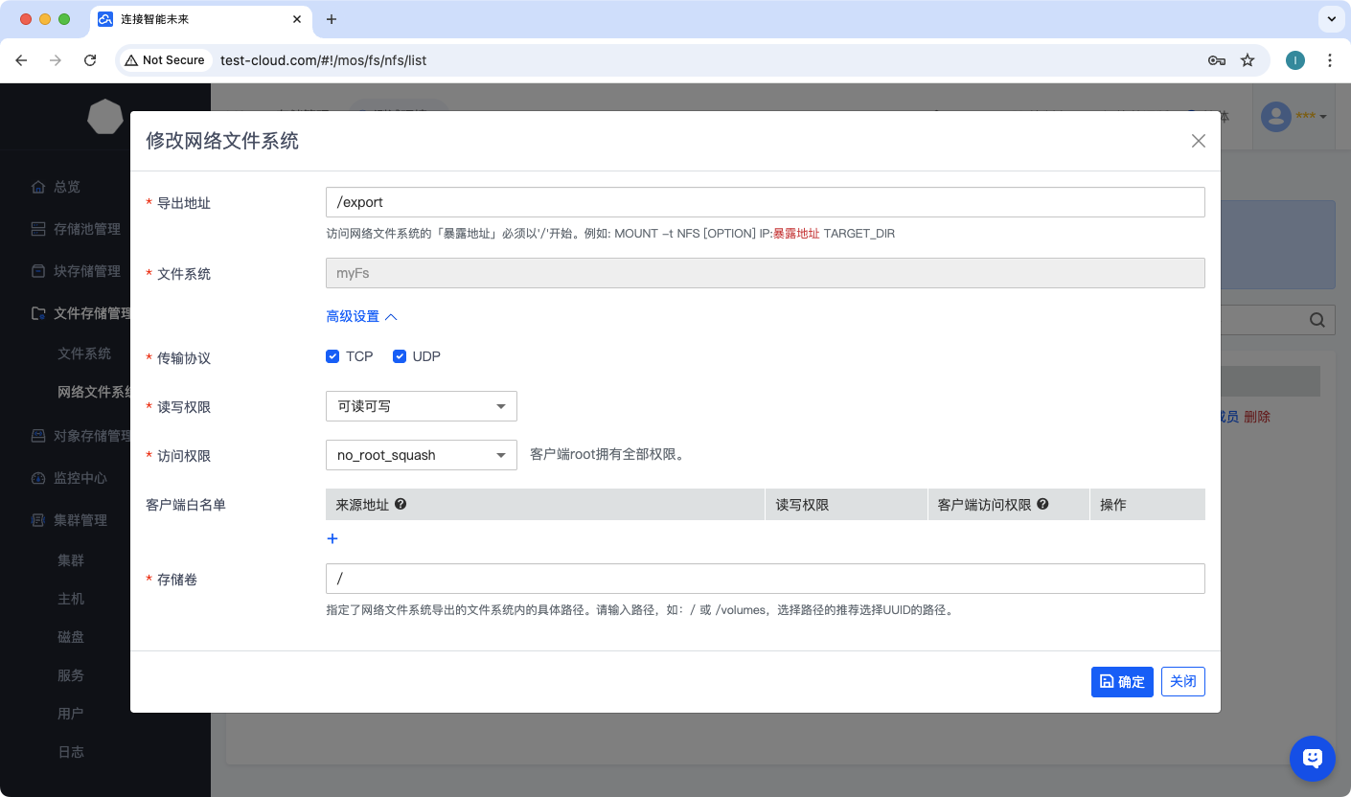The width and height of the screenshot is (1351, 797).
Task: Open the password key icon in address bar
Action: (x=1216, y=60)
